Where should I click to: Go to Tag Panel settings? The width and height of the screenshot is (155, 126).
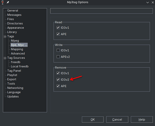coord(14,71)
